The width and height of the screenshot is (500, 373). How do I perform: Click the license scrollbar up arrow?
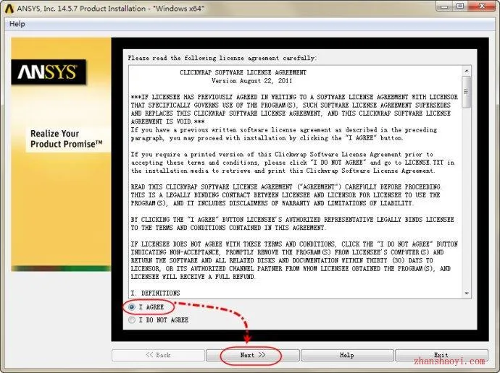tap(467, 71)
